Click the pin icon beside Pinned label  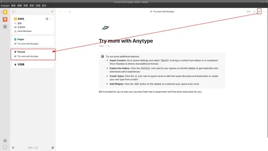pos(15,52)
